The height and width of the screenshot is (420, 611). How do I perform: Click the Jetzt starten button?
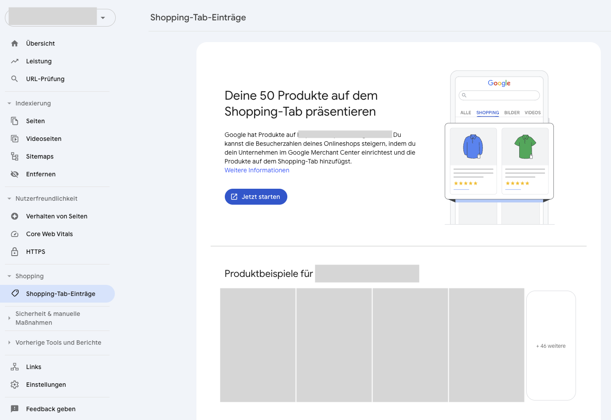tap(256, 197)
